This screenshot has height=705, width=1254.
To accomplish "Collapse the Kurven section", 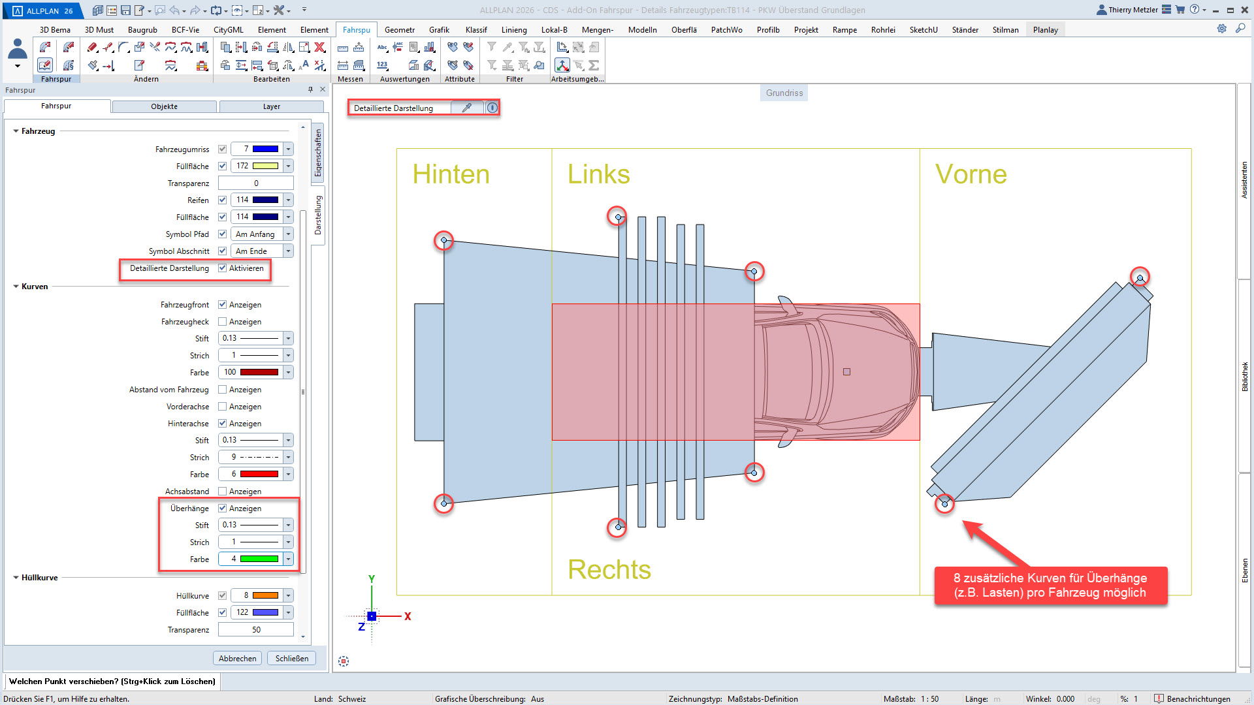I will click(x=16, y=287).
